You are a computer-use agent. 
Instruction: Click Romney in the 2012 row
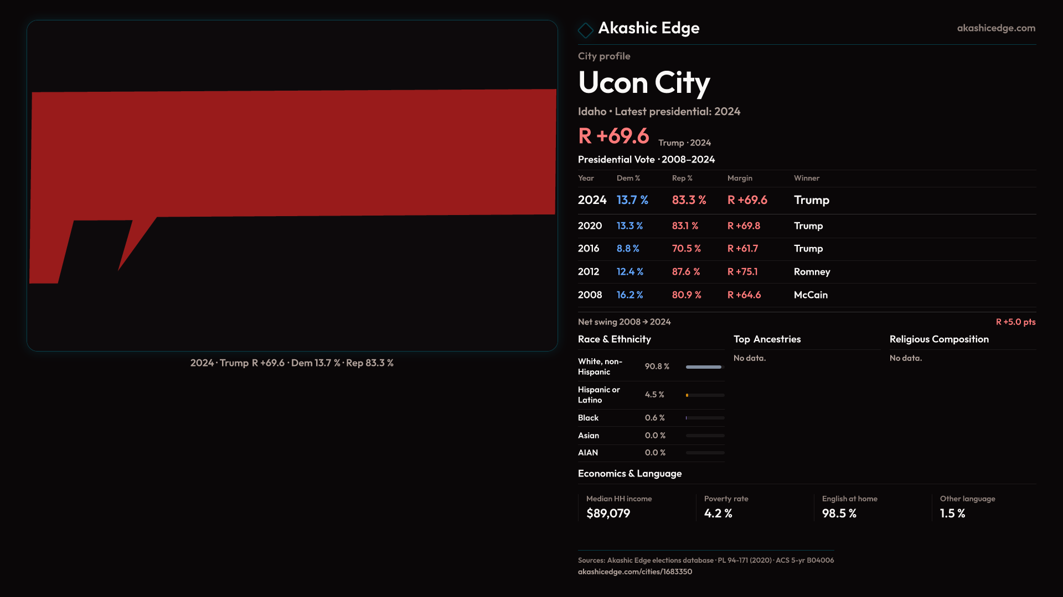(812, 272)
